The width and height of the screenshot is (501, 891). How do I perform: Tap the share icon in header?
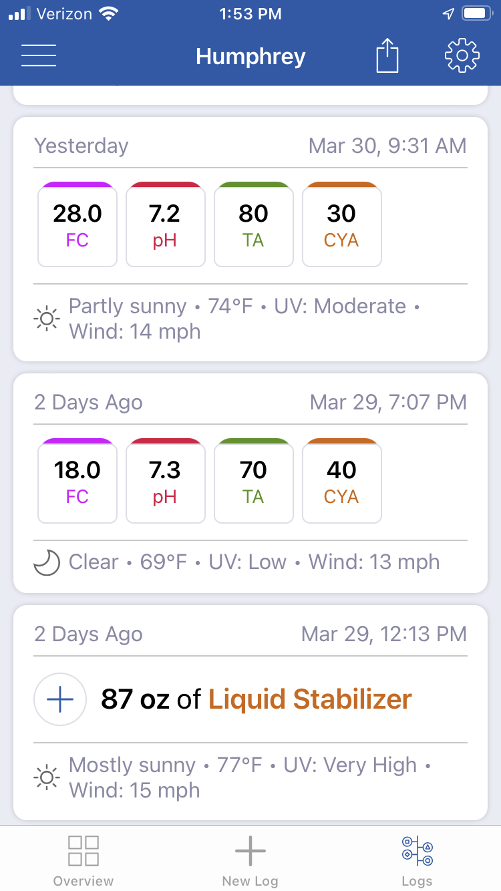click(387, 55)
